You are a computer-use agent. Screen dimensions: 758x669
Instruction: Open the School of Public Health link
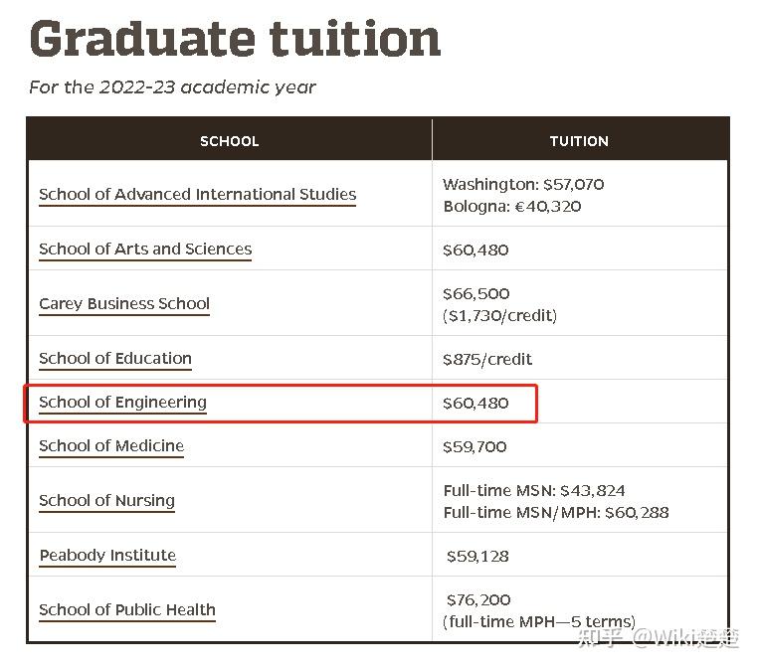[x=127, y=610]
